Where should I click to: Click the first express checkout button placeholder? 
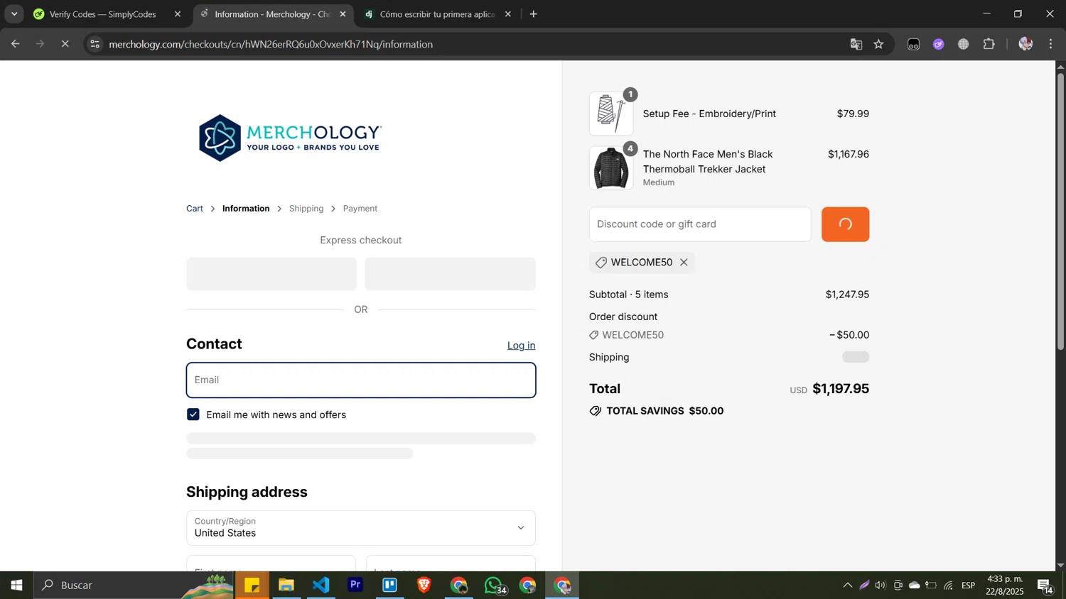pyautogui.click(x=271, y=274)
